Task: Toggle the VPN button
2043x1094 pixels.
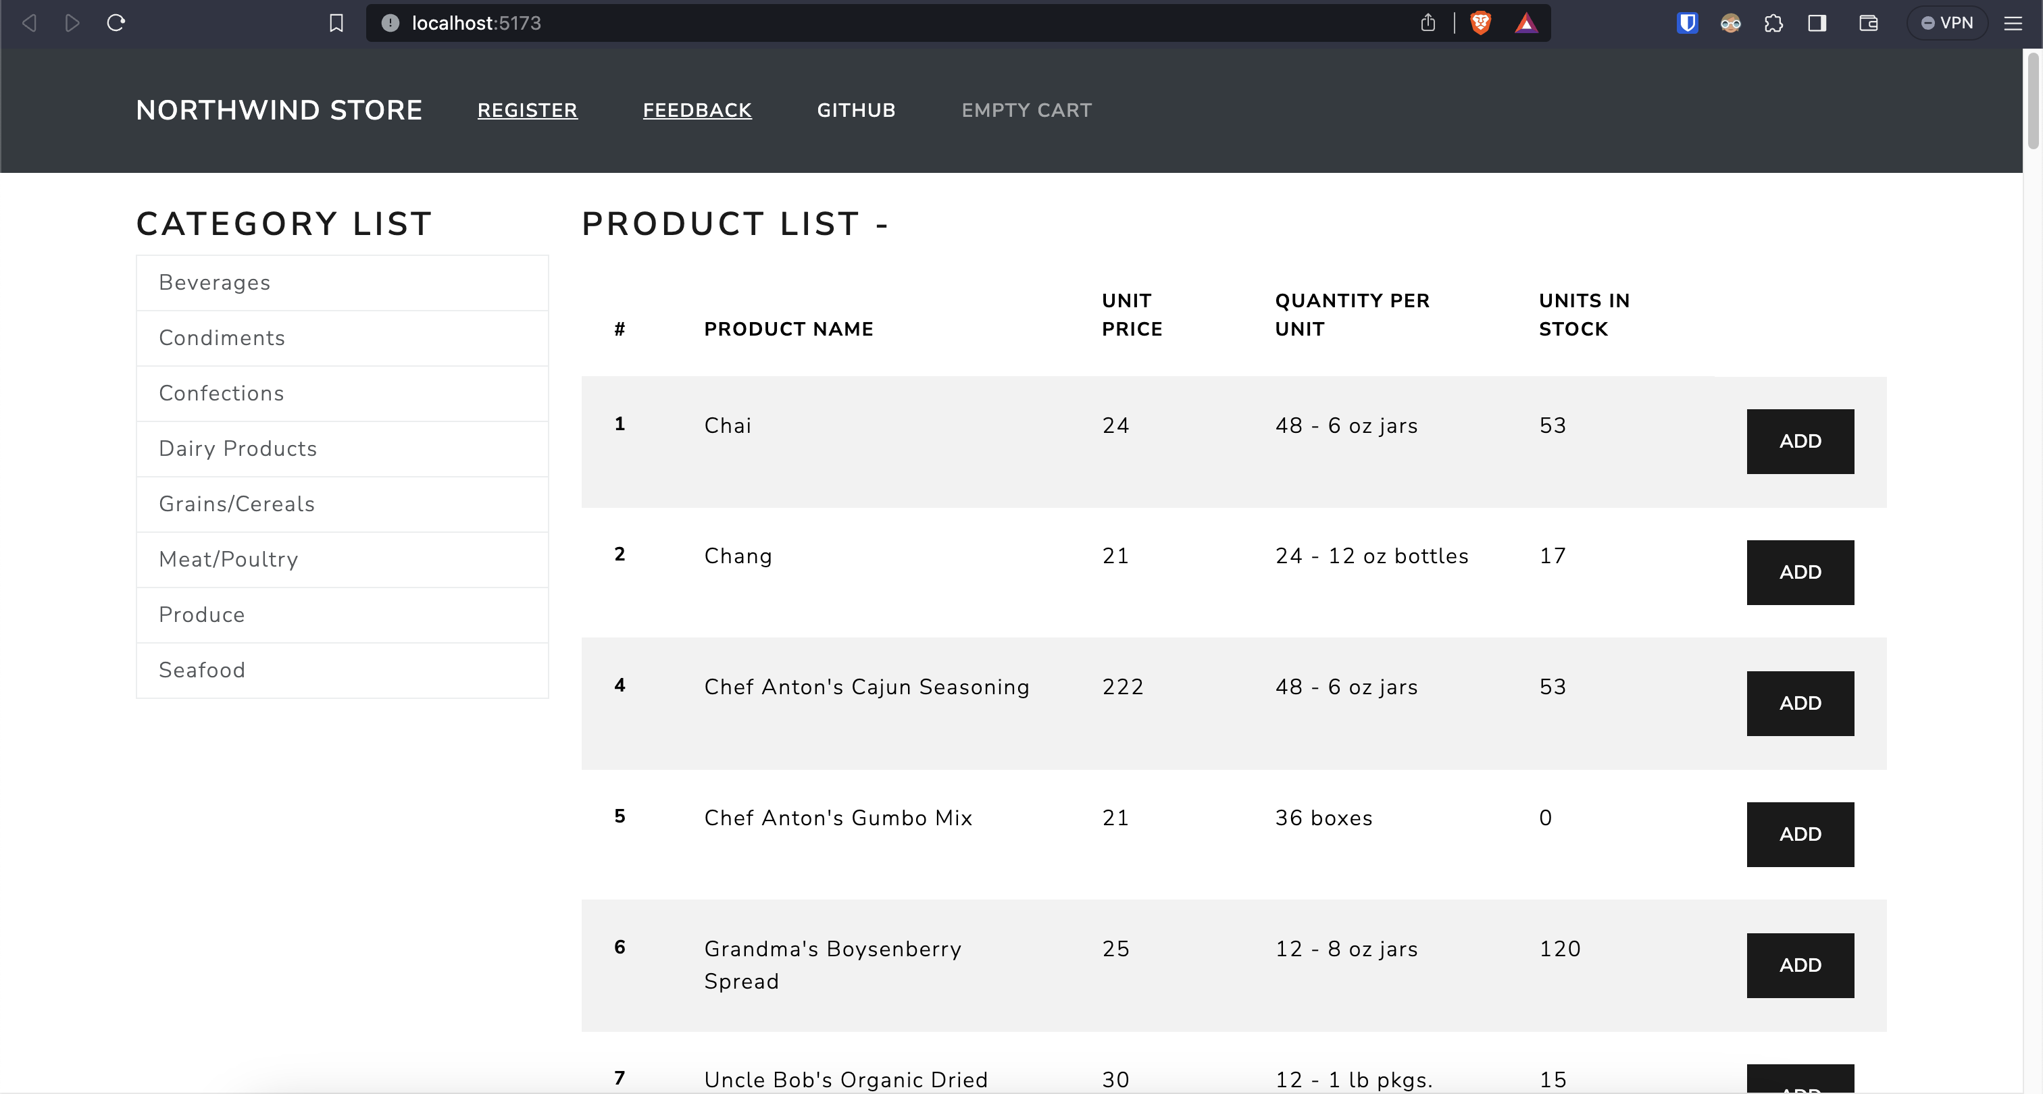Action: pyautogui.click(x=1947, y=23)
